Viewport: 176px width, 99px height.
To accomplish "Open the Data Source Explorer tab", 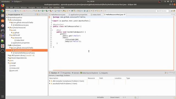I will coord(89,73).
